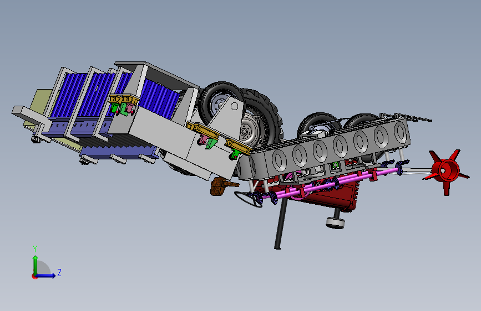
Task: Select the long black vertical pole
Action: [x=281, y=223]
